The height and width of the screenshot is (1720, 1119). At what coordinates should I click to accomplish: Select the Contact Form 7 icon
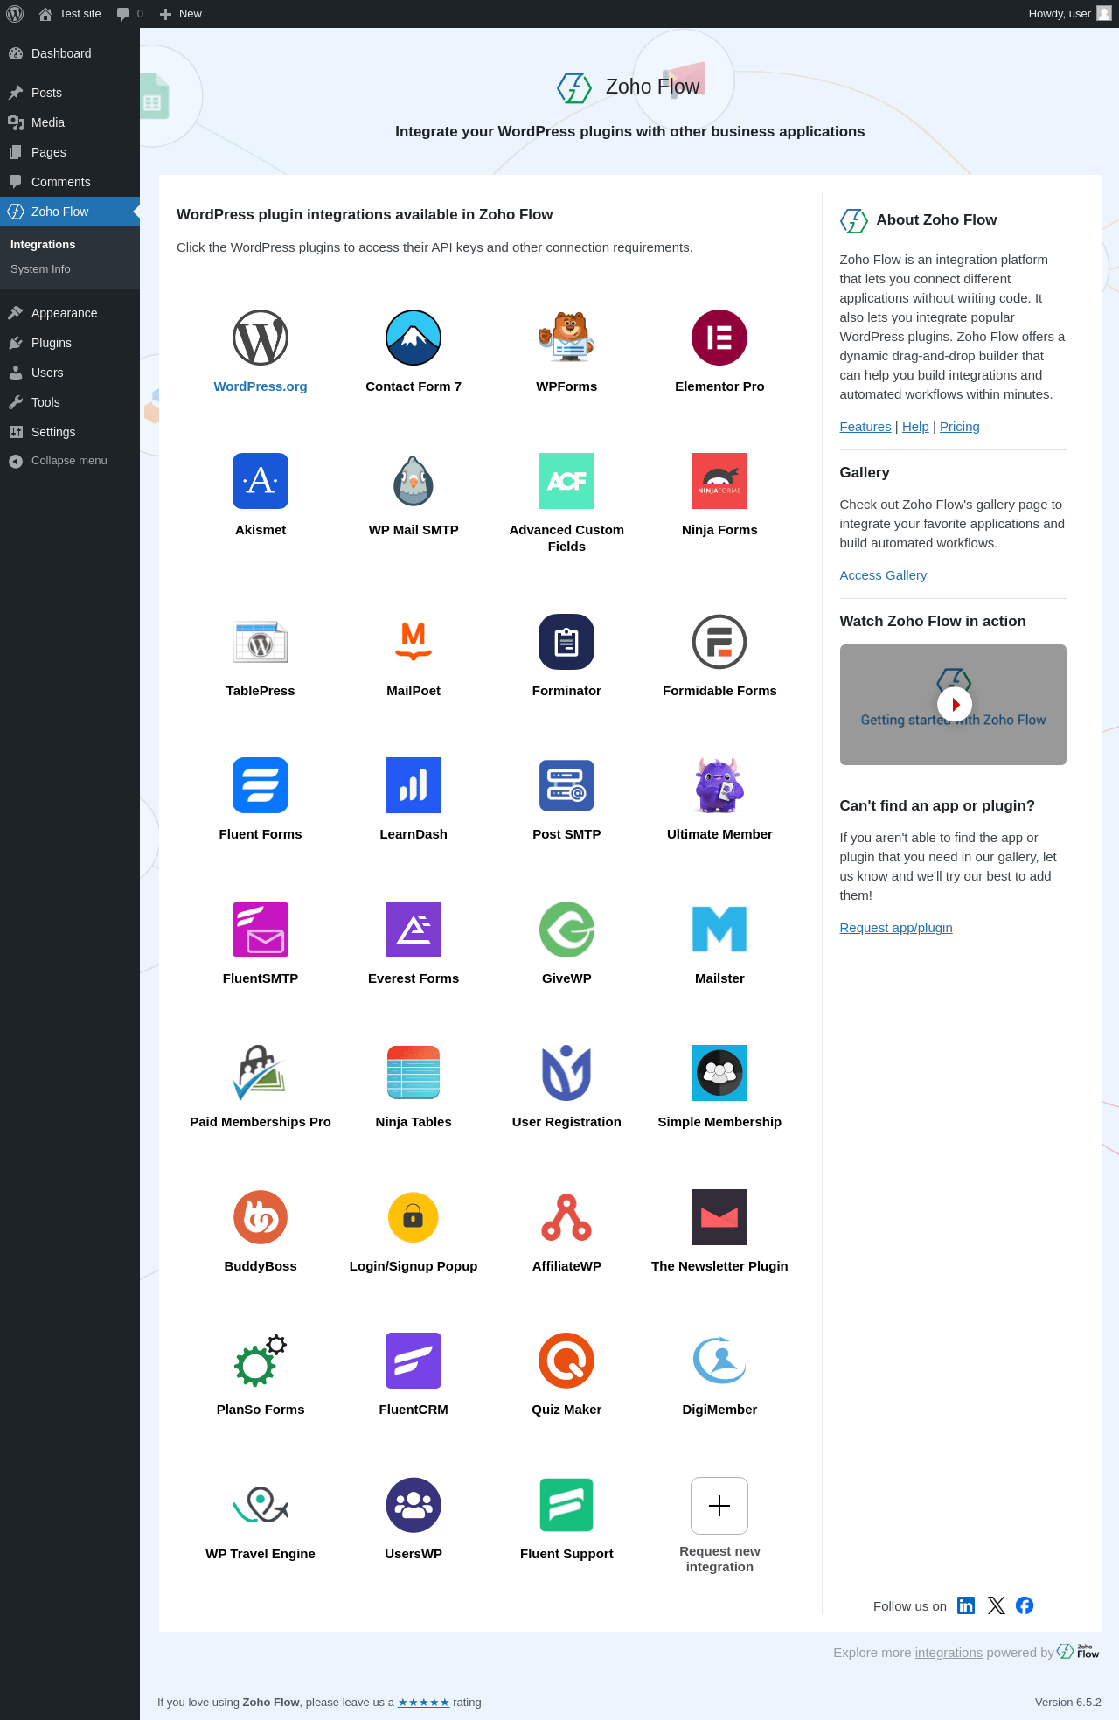[414, 338]
